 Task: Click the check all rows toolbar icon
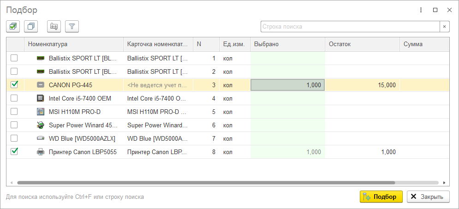pyautogui.click(x=13, y=27)
